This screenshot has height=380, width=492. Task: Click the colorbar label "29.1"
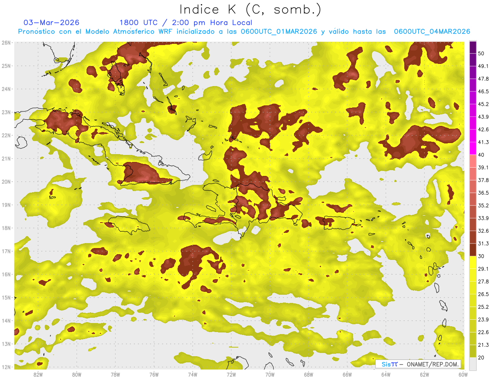pos(483,269)
